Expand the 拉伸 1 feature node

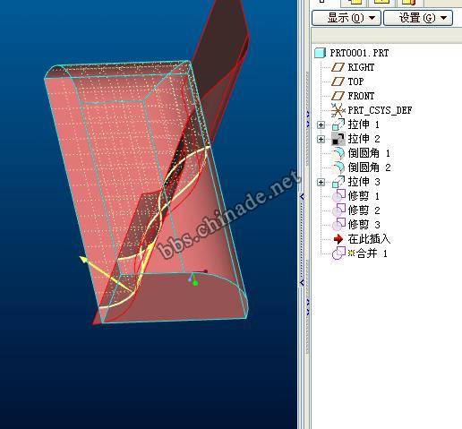point(321,124)
